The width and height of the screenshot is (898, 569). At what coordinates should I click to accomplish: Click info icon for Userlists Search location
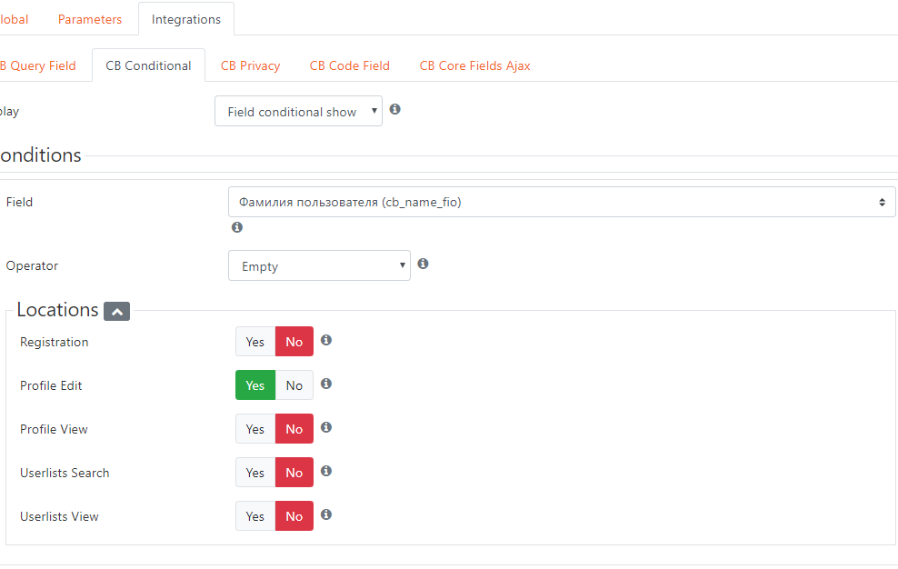click(326, 471)
